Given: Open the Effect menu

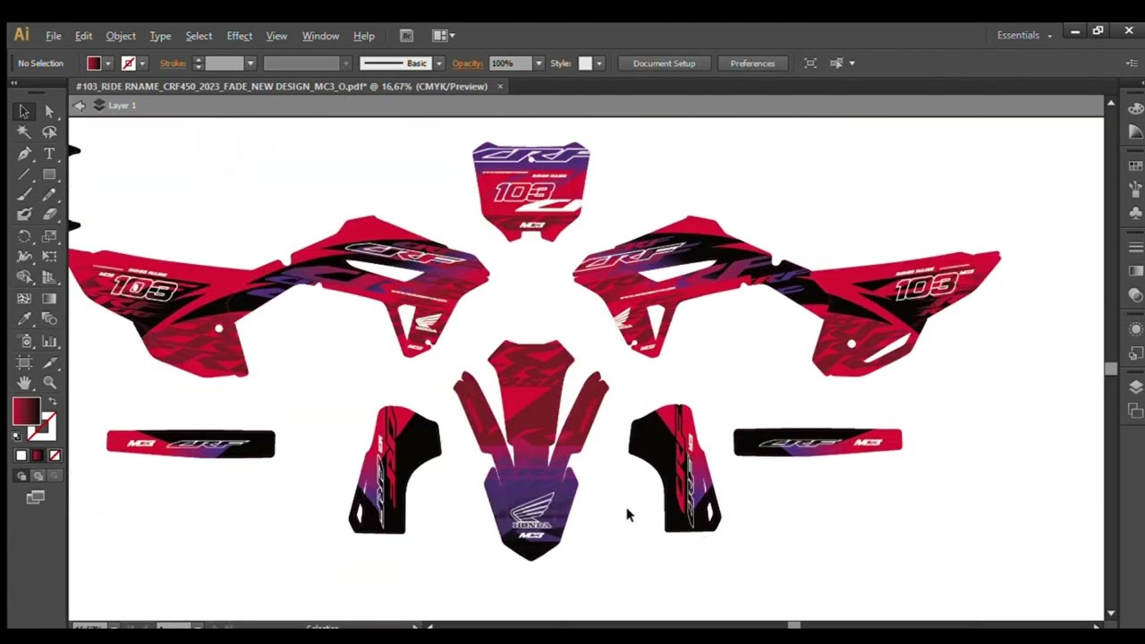Looking at the screenshot, I should pos(239,36).
